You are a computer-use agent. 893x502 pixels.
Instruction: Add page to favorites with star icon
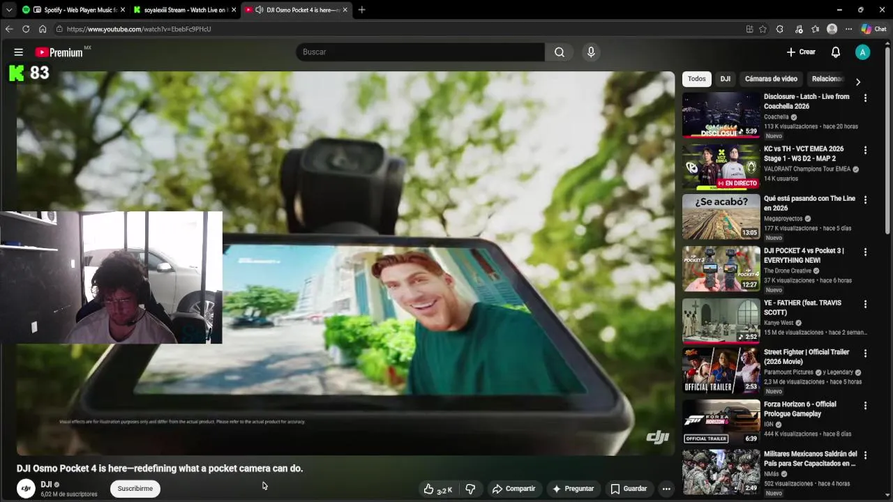click(763, 29)
